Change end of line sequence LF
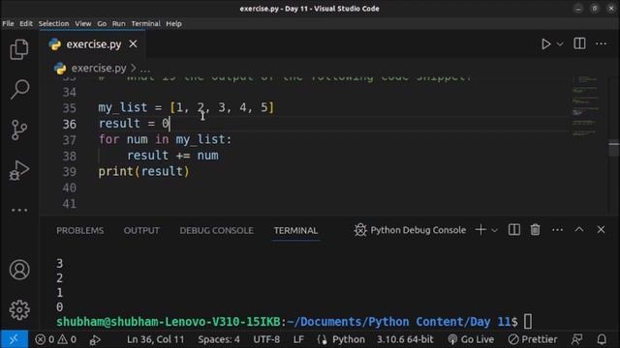Image resolution: width=620 pixels, height=348 pixels. coord(298,339)
